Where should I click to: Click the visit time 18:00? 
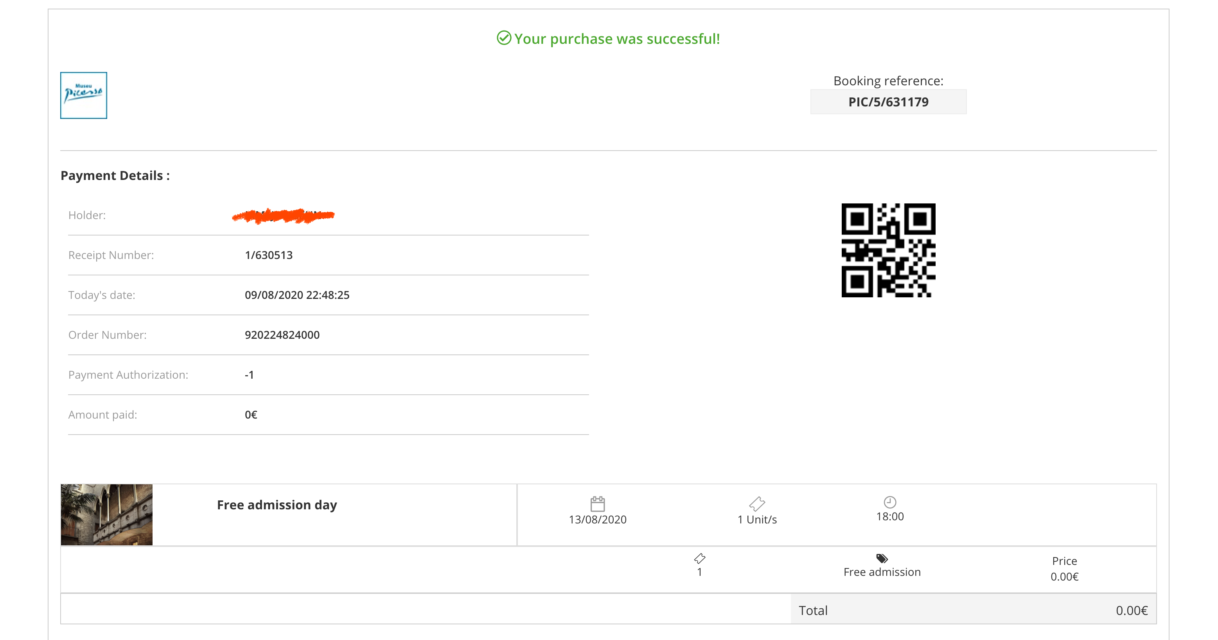(x=890, y=516)
